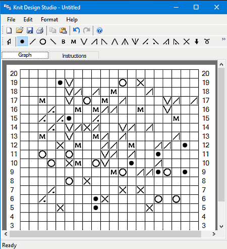Open a file using the folder icon
The height and width of the screenshot is (249, 227).
20,30
